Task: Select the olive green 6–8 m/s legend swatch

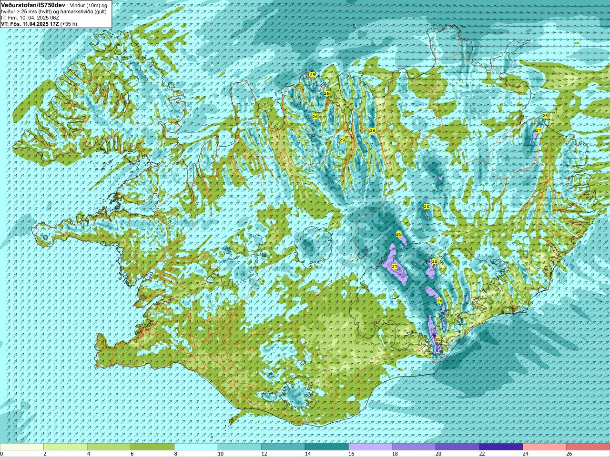Action: 152,447
